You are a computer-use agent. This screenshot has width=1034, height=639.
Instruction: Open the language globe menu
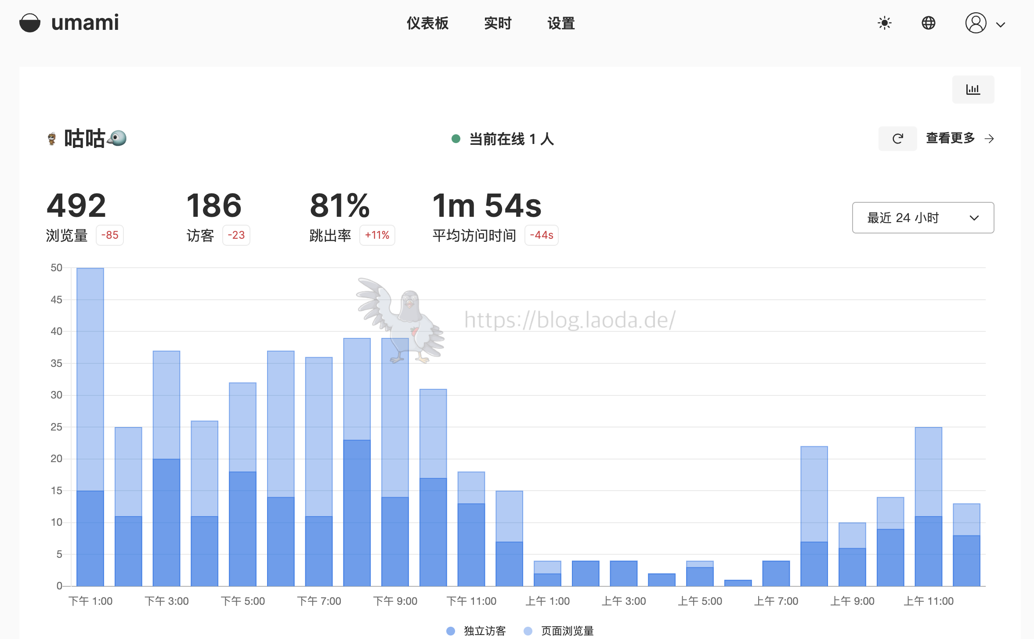[x=928, y=23]
